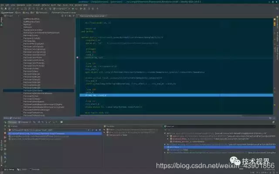Viewport: 279px width, 174px height.
Task: Open Project panel settings gear
Action: point(70,16)
